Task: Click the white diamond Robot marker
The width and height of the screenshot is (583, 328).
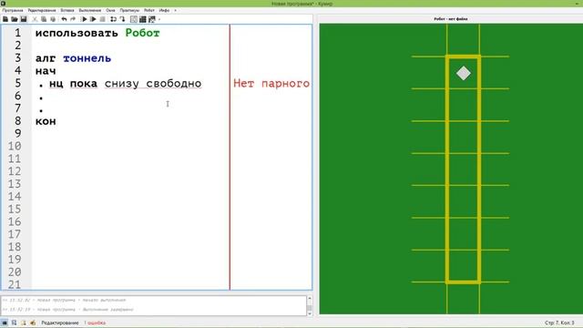Action: pos(464,73)
